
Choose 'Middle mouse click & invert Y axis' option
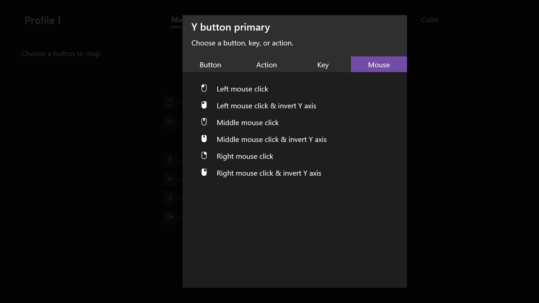pyautogui.click(x=271, y=139)
